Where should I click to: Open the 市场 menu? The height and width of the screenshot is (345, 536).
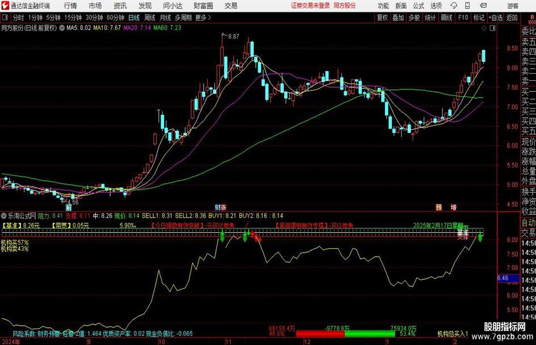click(95, 6)
